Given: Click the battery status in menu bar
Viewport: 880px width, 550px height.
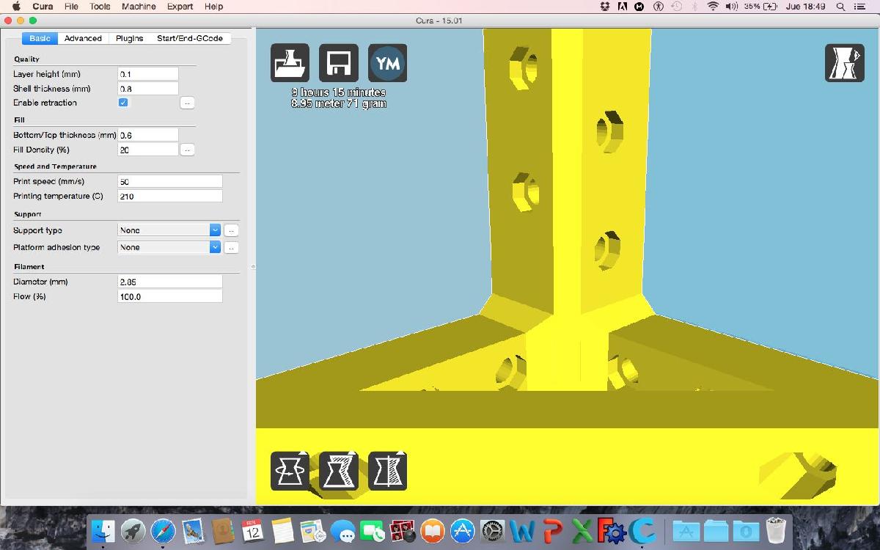Looking at the screenshot, I should point(760,7).
